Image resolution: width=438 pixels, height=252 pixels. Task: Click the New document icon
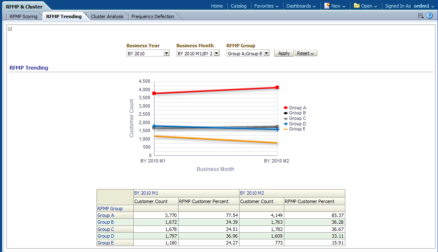(x=327, y=6)
